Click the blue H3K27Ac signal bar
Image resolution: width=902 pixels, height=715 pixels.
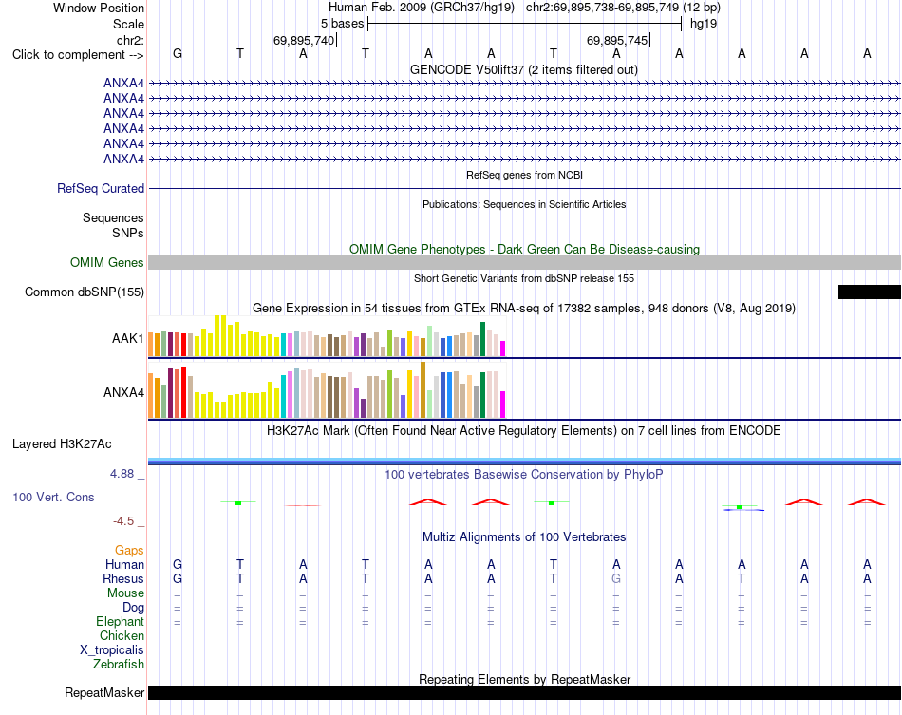point(524,461)
